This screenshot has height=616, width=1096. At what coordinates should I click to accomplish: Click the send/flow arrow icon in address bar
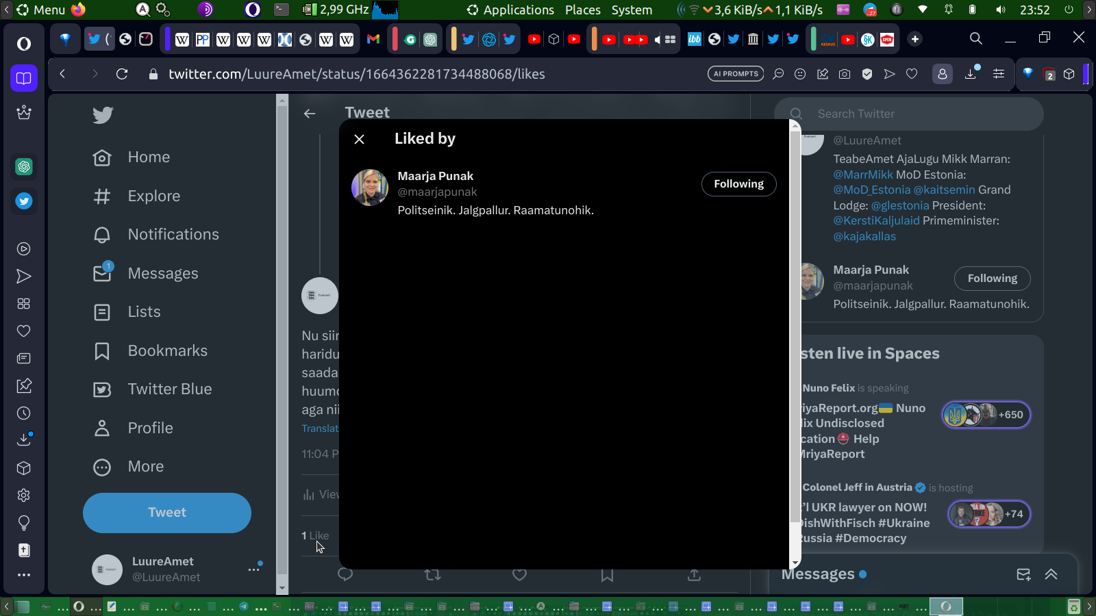pos(889,74)
